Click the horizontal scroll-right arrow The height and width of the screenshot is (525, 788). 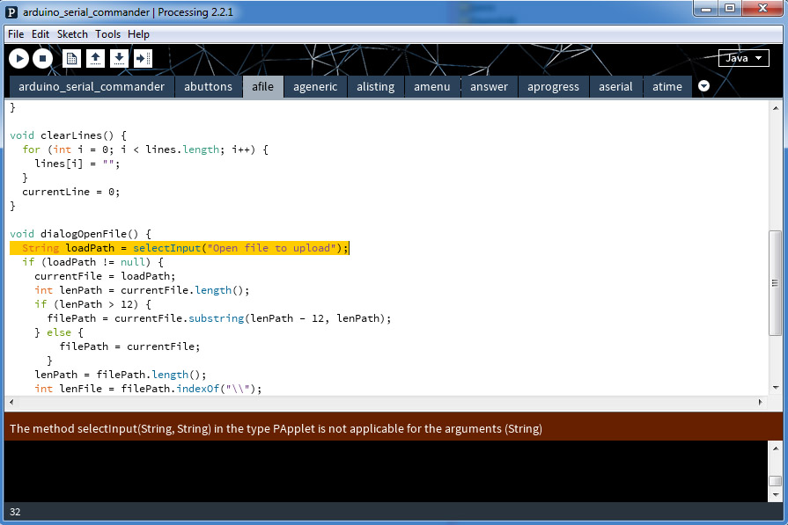coord(761,402)
